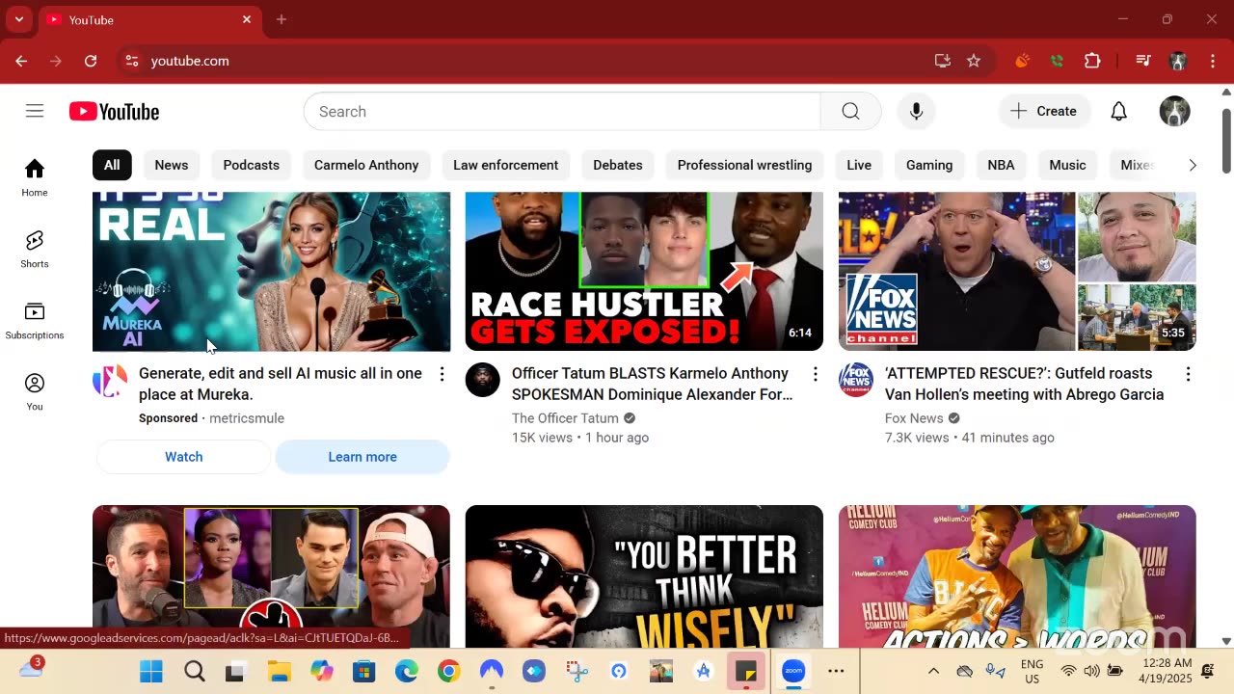Open the You section in sidebar
The height and width of the screenshot is (694, 1234).
pyautogui.click(x=35, y=392)
